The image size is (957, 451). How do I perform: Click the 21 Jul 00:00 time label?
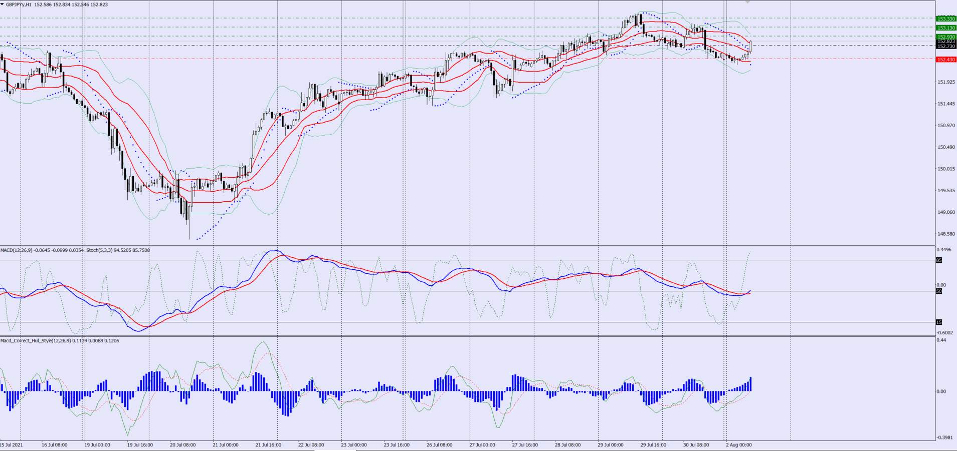(x=226, y=444)
